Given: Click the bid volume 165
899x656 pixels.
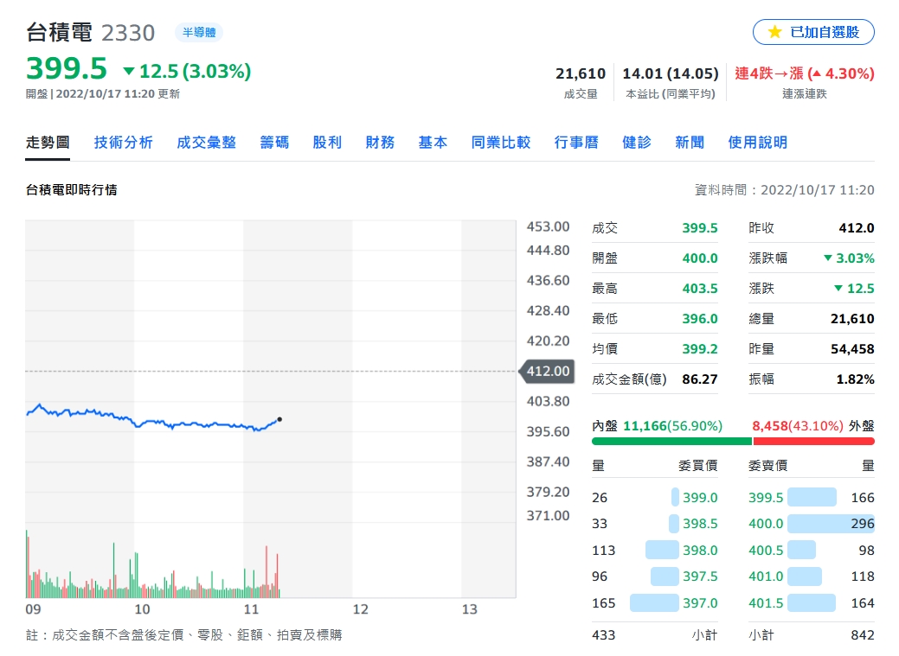Looking at the screenshot, I should click(x=604, y=603).
